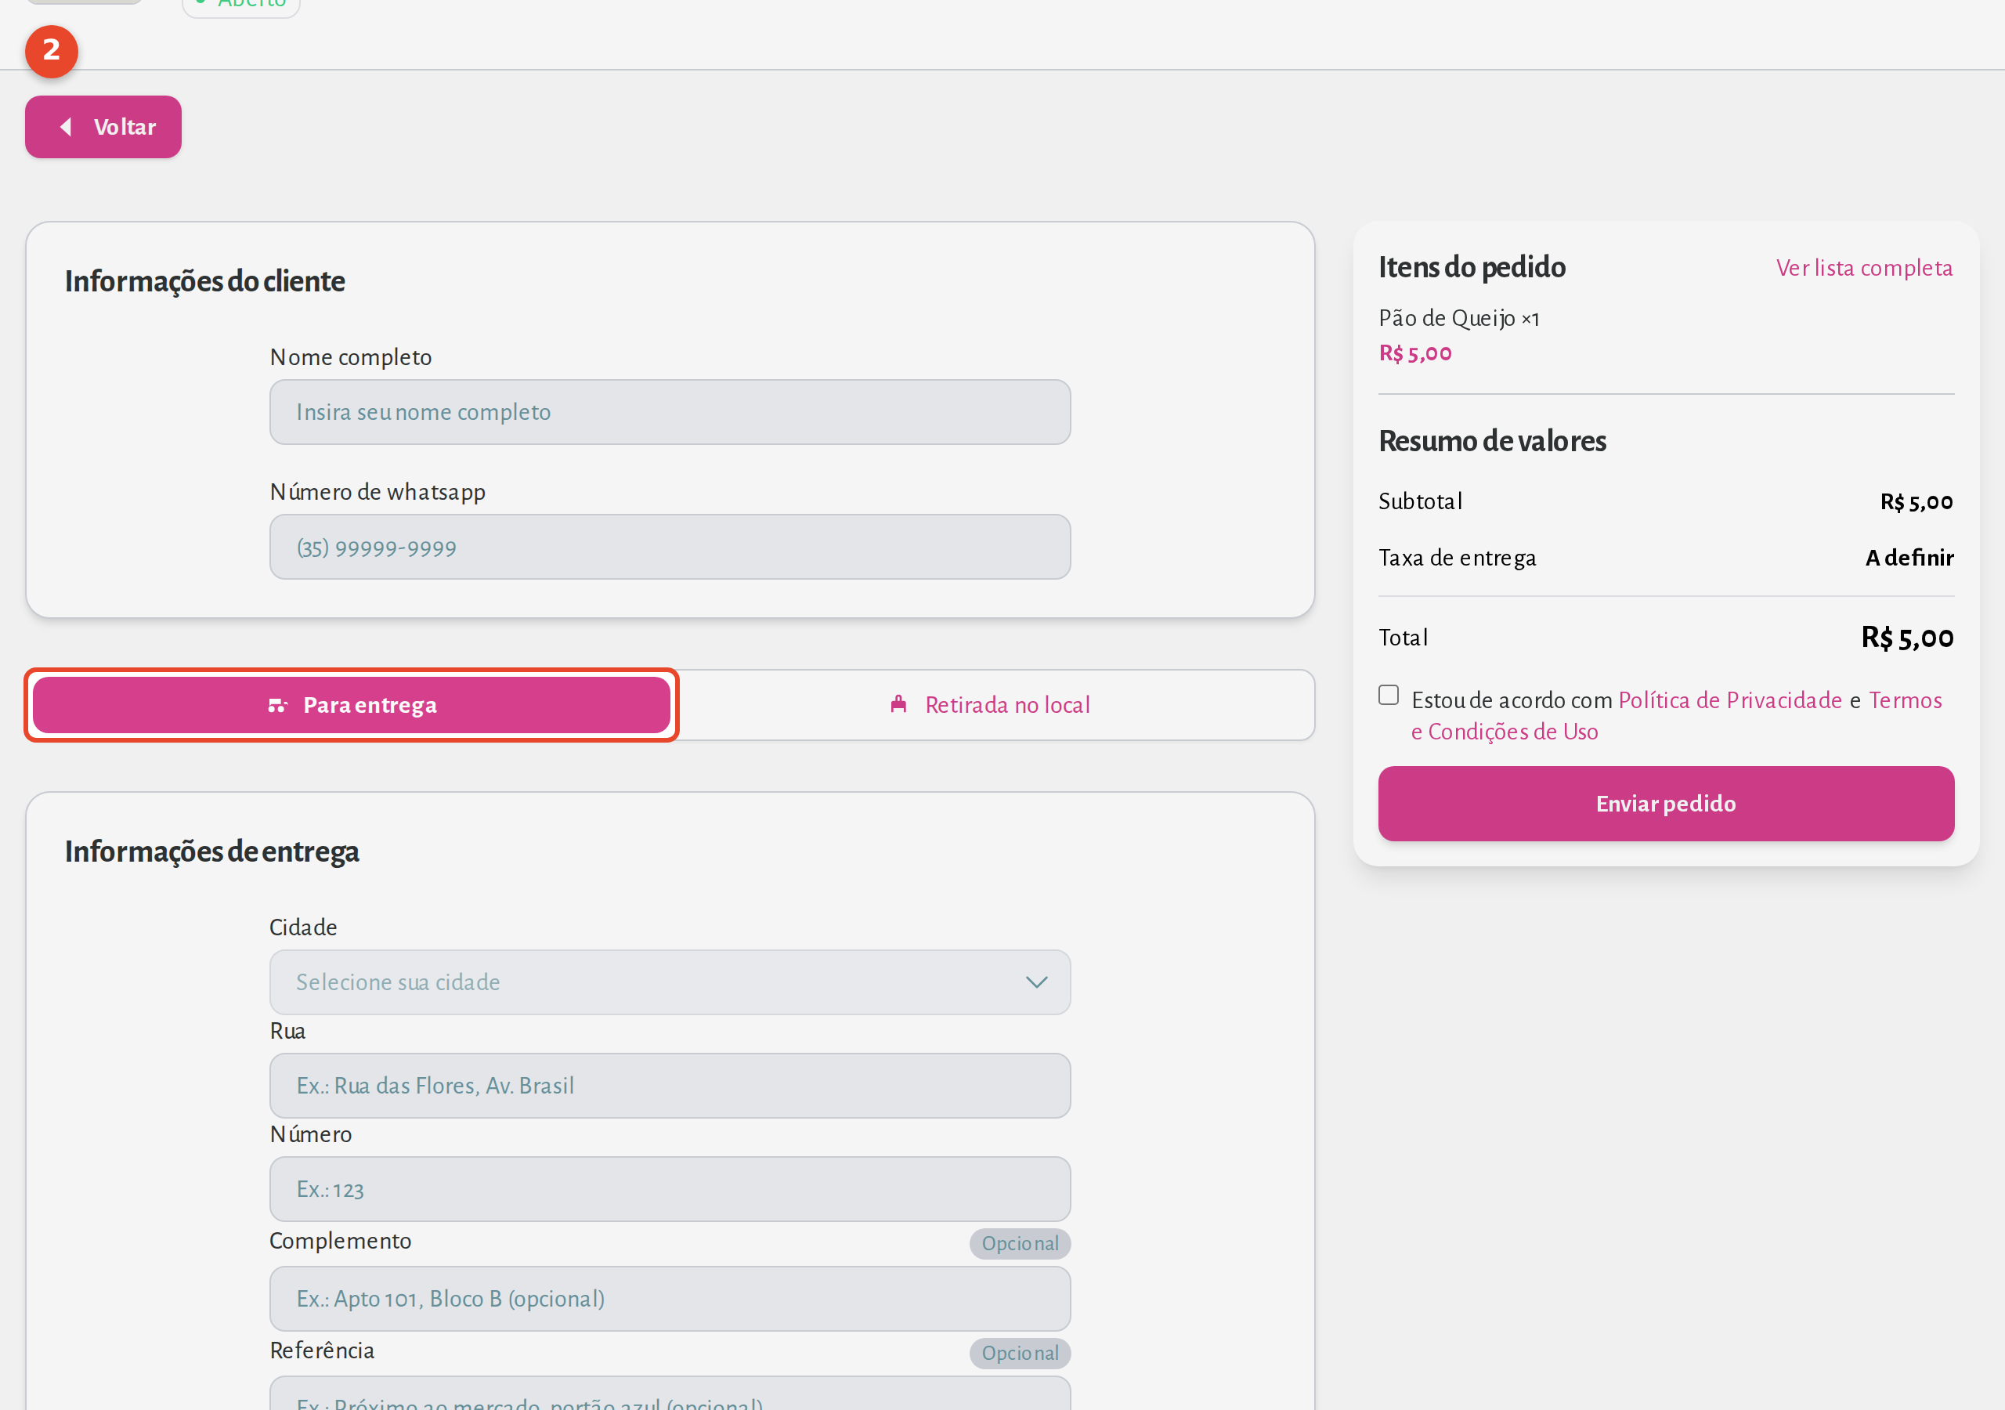
Task: Click the Subtotal label
Action: (x=1420, y=501)
